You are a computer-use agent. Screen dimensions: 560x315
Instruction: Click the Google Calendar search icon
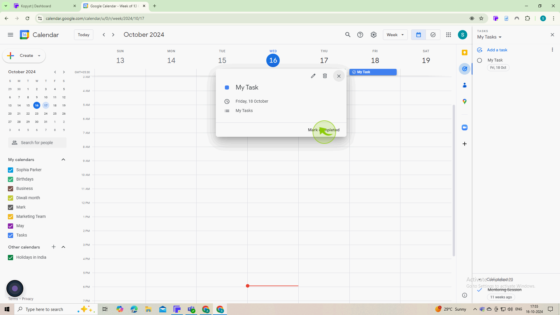(x=348, y=35)
